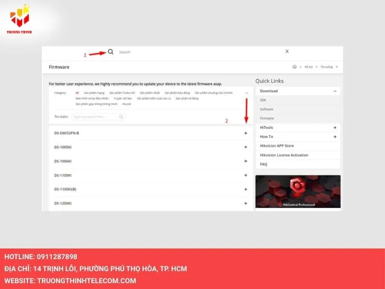This screenshot has width=385, height=289.
Task: Expand the DS-1005KI entry with its plus icon
Action: pyautogui.click(x=245, y=146)
